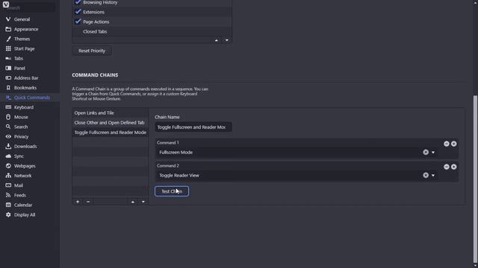
Task: Open Fullscreen Mode command dropdown
Action: coord(433,153)
